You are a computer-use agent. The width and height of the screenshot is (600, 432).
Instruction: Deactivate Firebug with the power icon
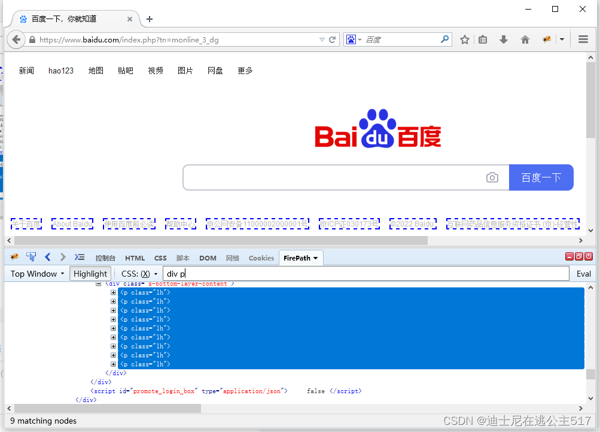pos(589,256)
